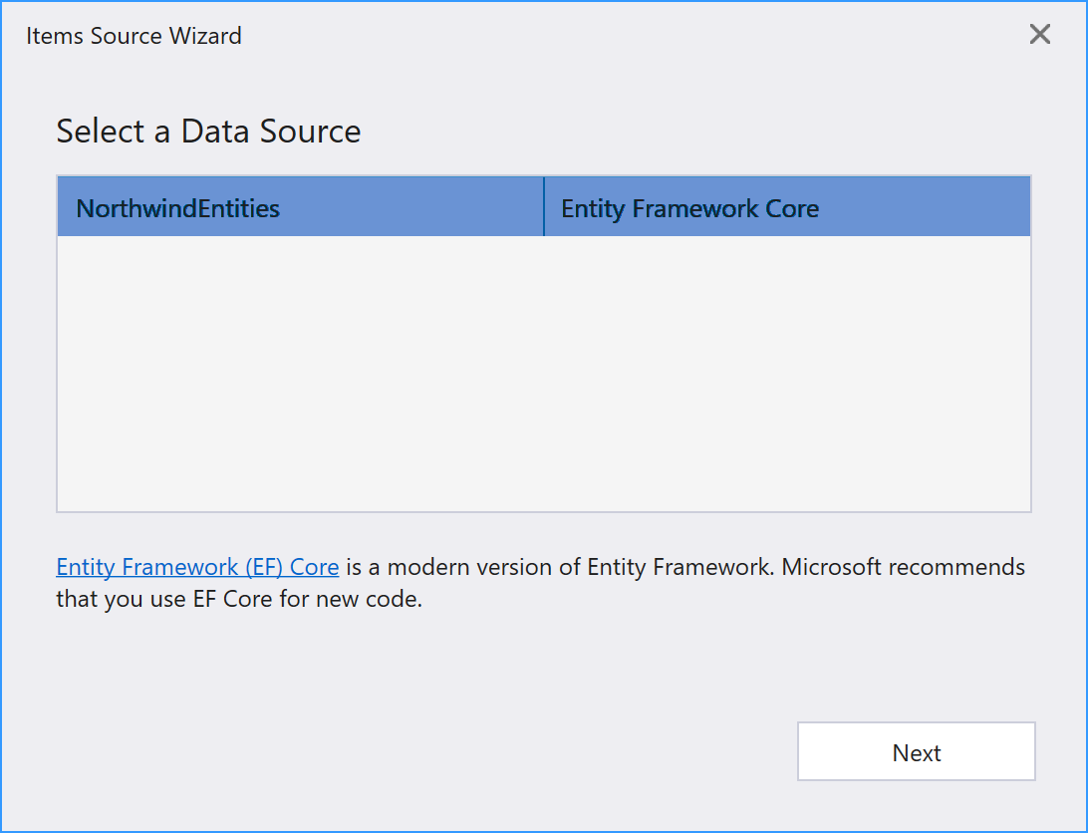Click the empty area of the data source list
This screenshot has width=1088, height=833.
click(x=543, y=374)
